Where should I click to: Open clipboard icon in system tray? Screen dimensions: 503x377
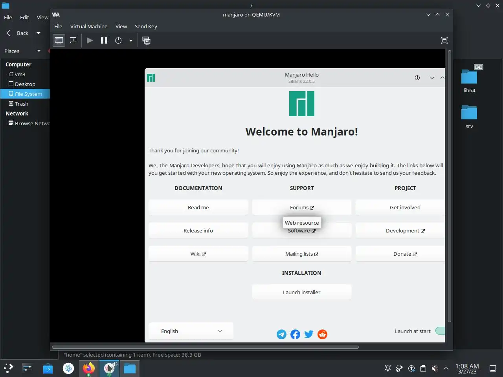click(x=423, y=368)
